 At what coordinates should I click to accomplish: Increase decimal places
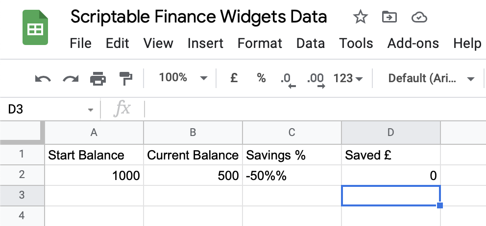click(x=315, y=79)
